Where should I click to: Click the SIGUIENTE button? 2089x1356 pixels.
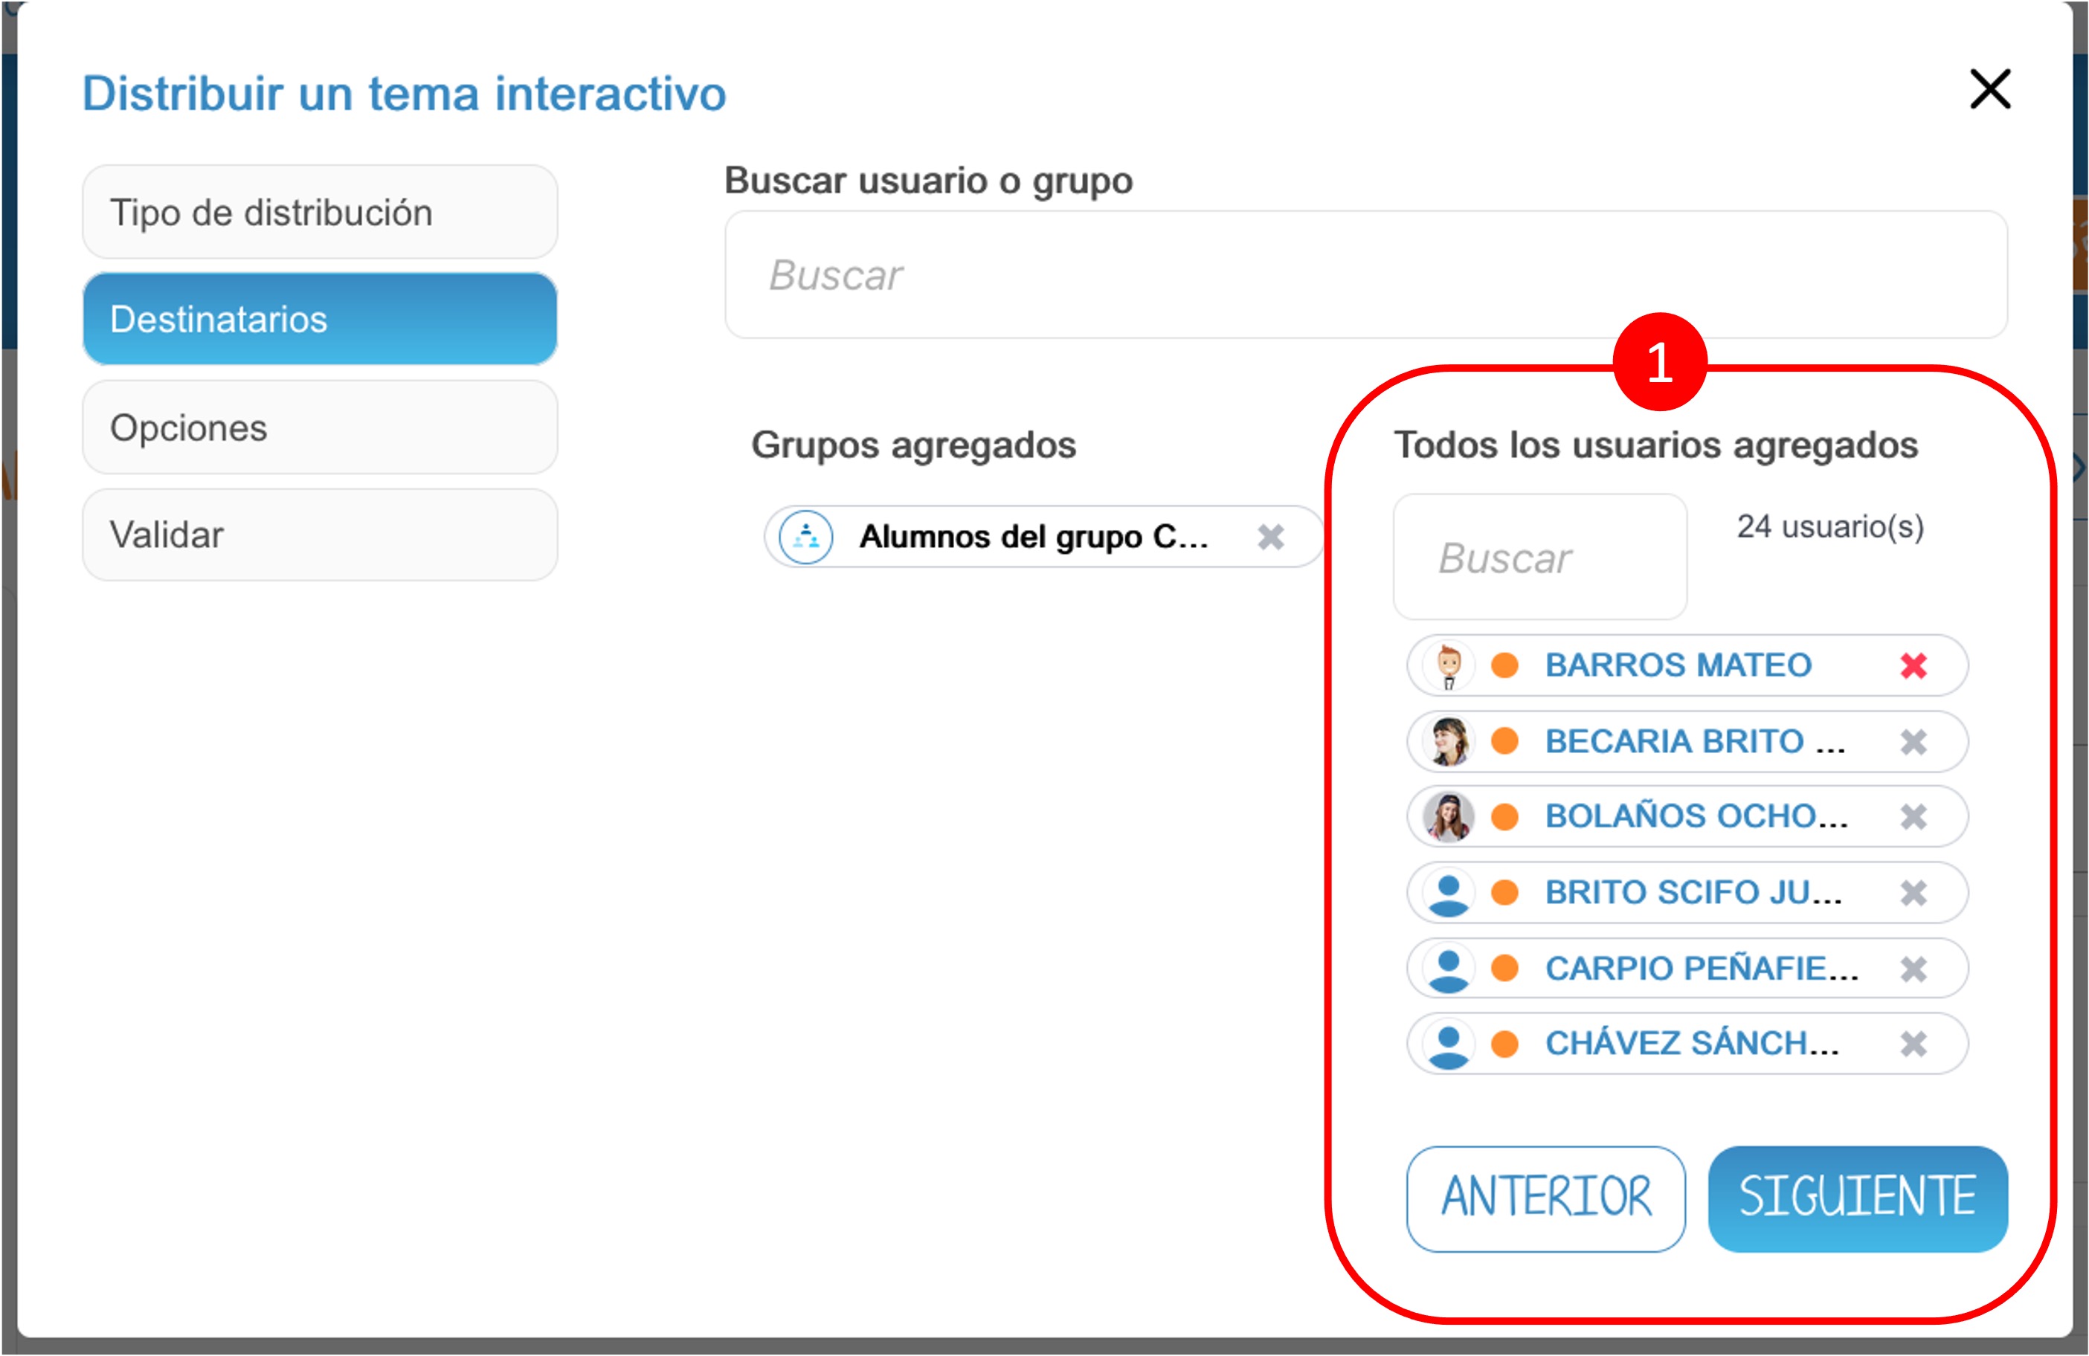coord(1857,1199)
